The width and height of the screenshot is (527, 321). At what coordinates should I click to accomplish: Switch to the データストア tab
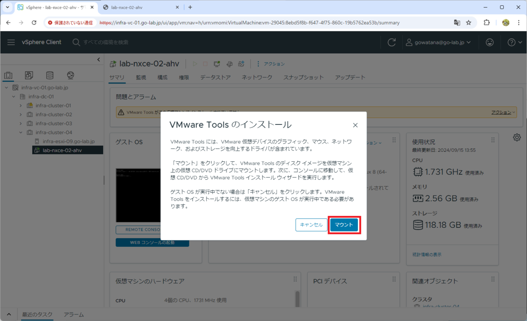click(215, 77)
